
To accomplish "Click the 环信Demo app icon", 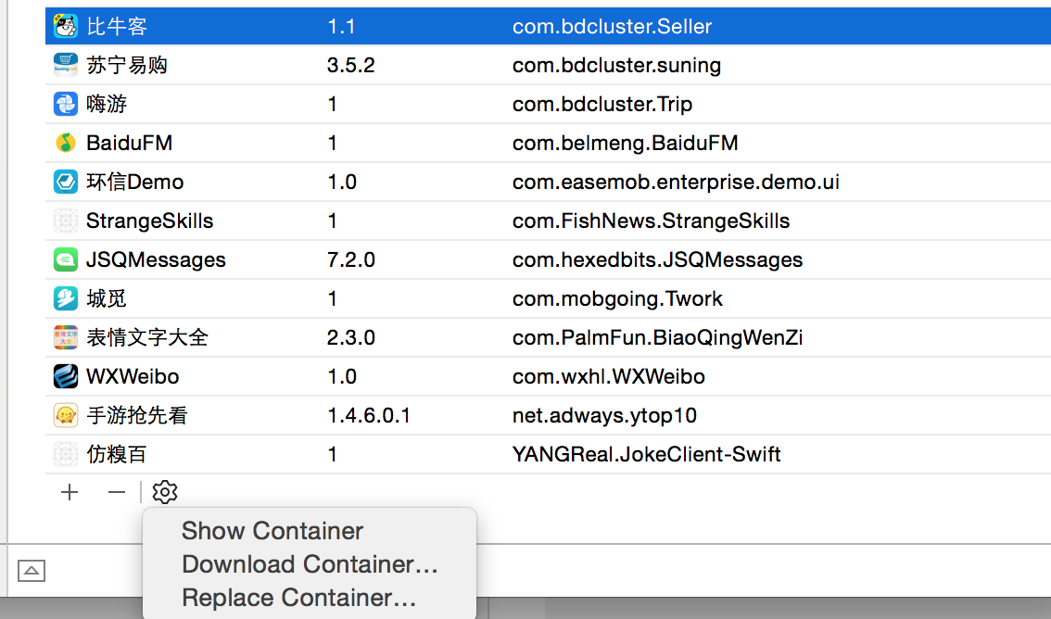I will 66,182.
